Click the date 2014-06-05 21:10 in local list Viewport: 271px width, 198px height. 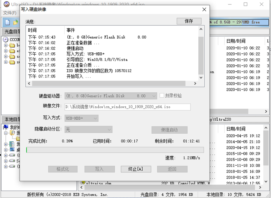click(x=243, y=142)
